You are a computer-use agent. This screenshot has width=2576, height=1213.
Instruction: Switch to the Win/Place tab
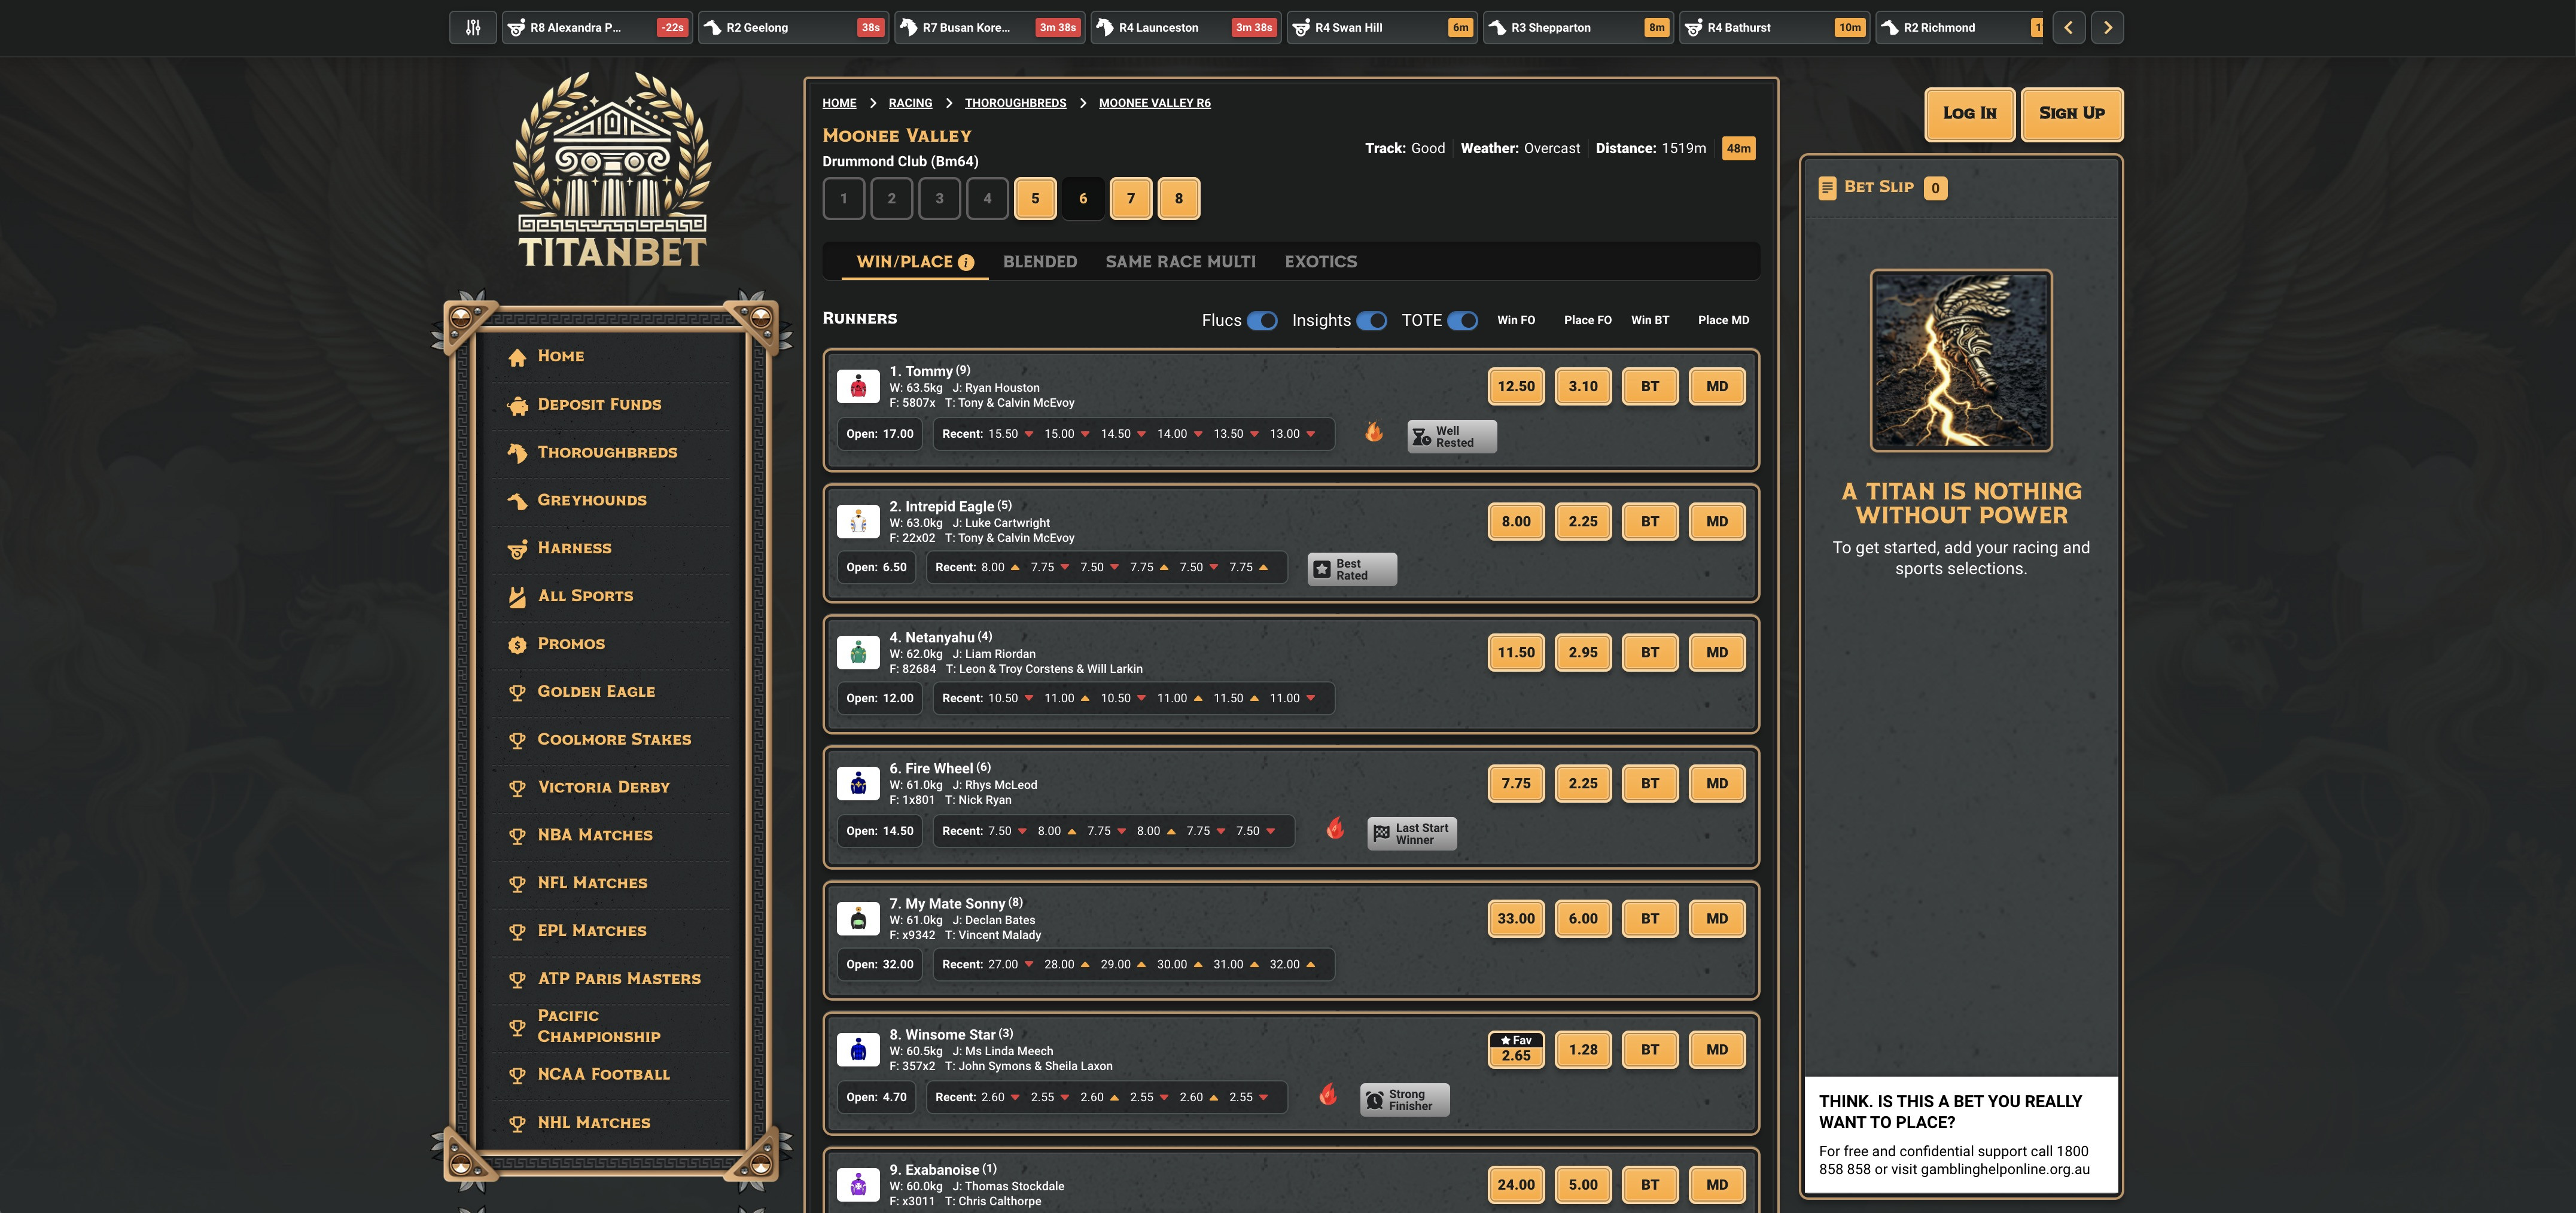914,262
